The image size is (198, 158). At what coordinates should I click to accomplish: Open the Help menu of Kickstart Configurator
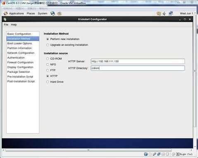click(x=14, y=25)
